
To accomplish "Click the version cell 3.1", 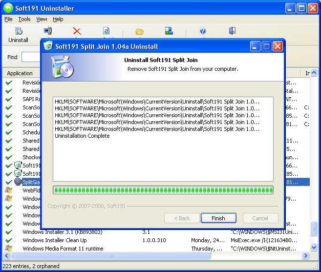I will [x=146, y=232].
